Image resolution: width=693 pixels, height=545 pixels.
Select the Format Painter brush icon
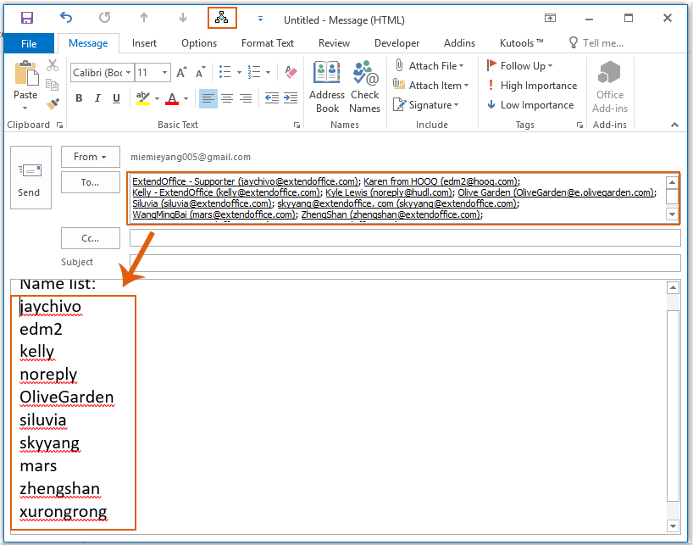coord(53,104)
